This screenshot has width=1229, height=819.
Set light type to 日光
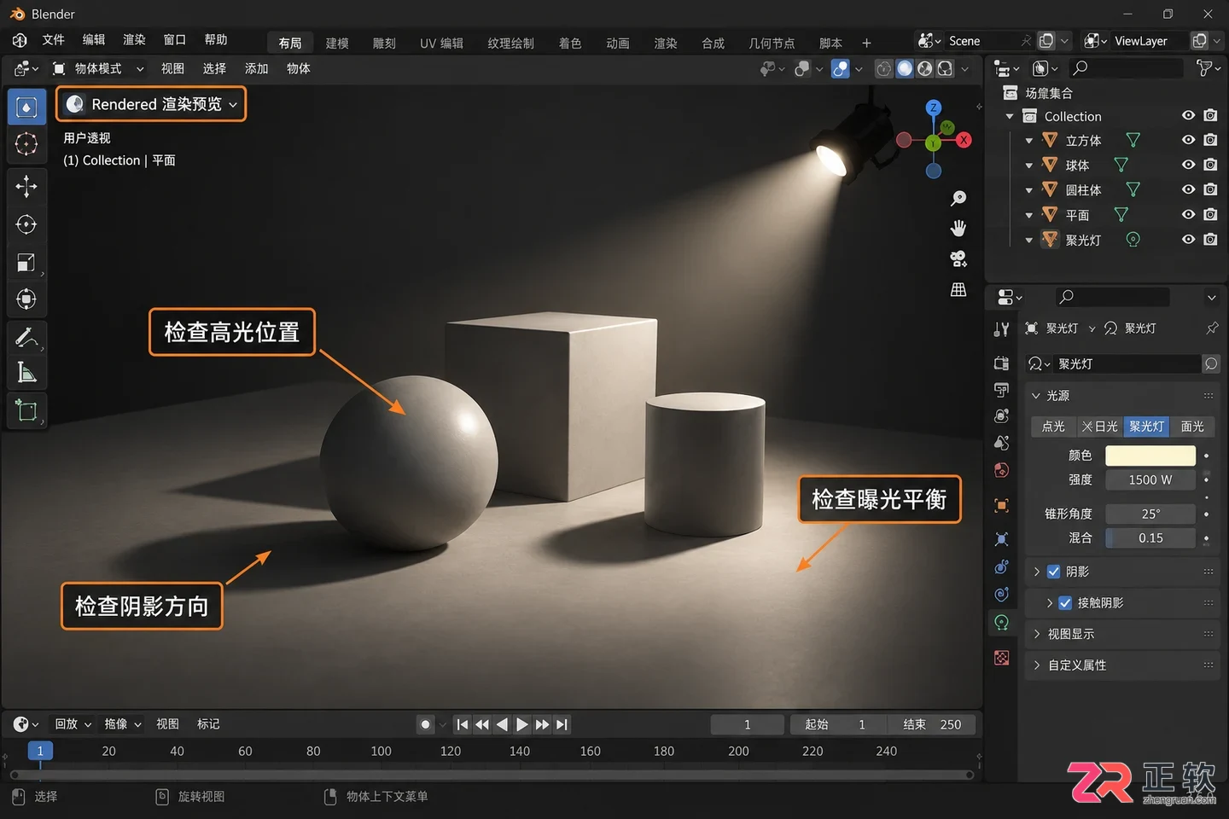click(x=1100, y=427)
